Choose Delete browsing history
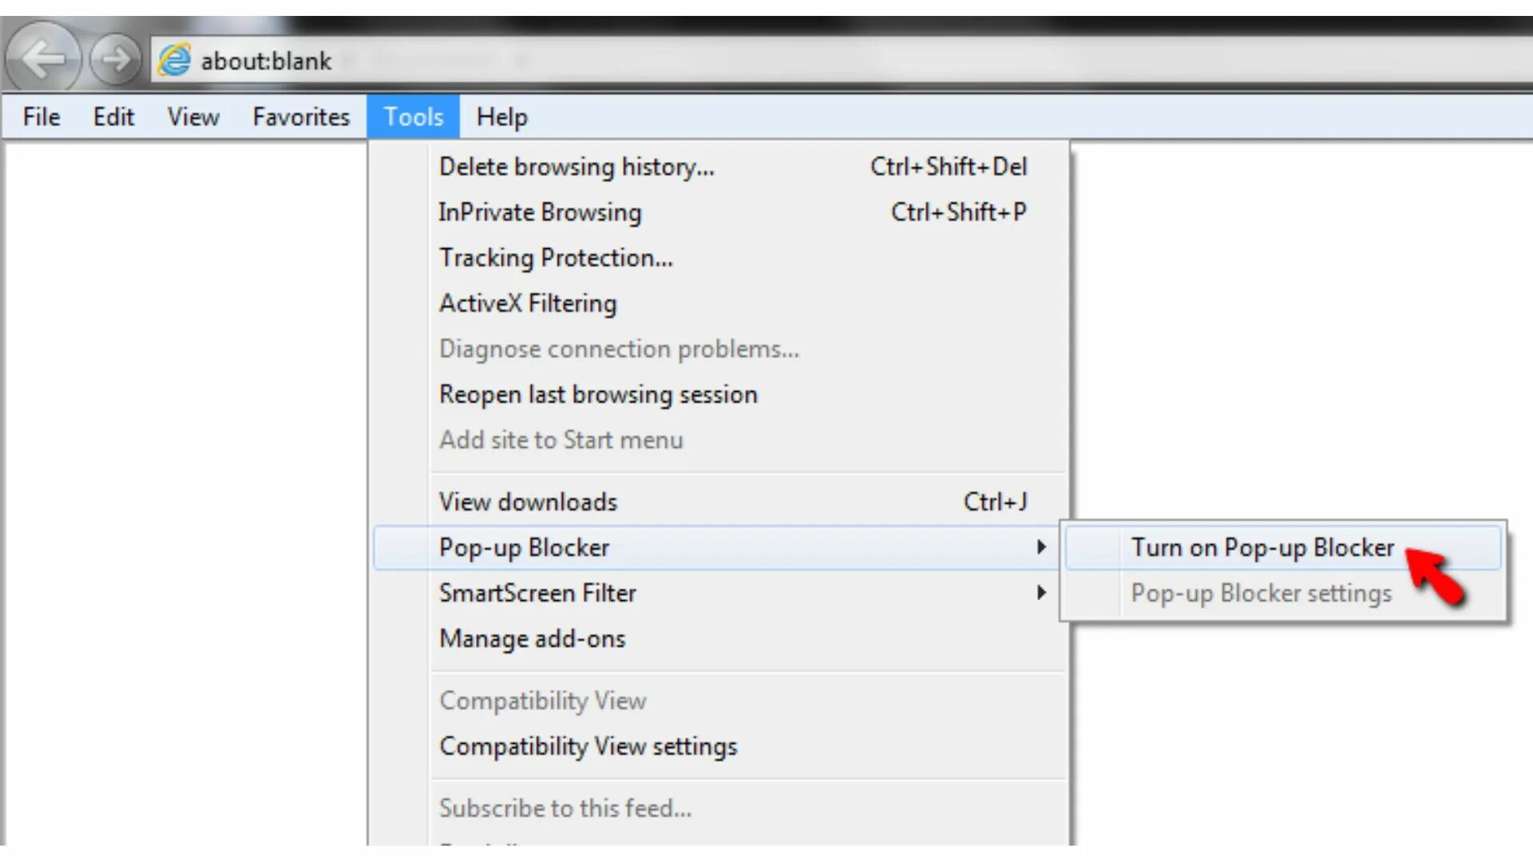The image size is (1533, 862). pos(576,167)
